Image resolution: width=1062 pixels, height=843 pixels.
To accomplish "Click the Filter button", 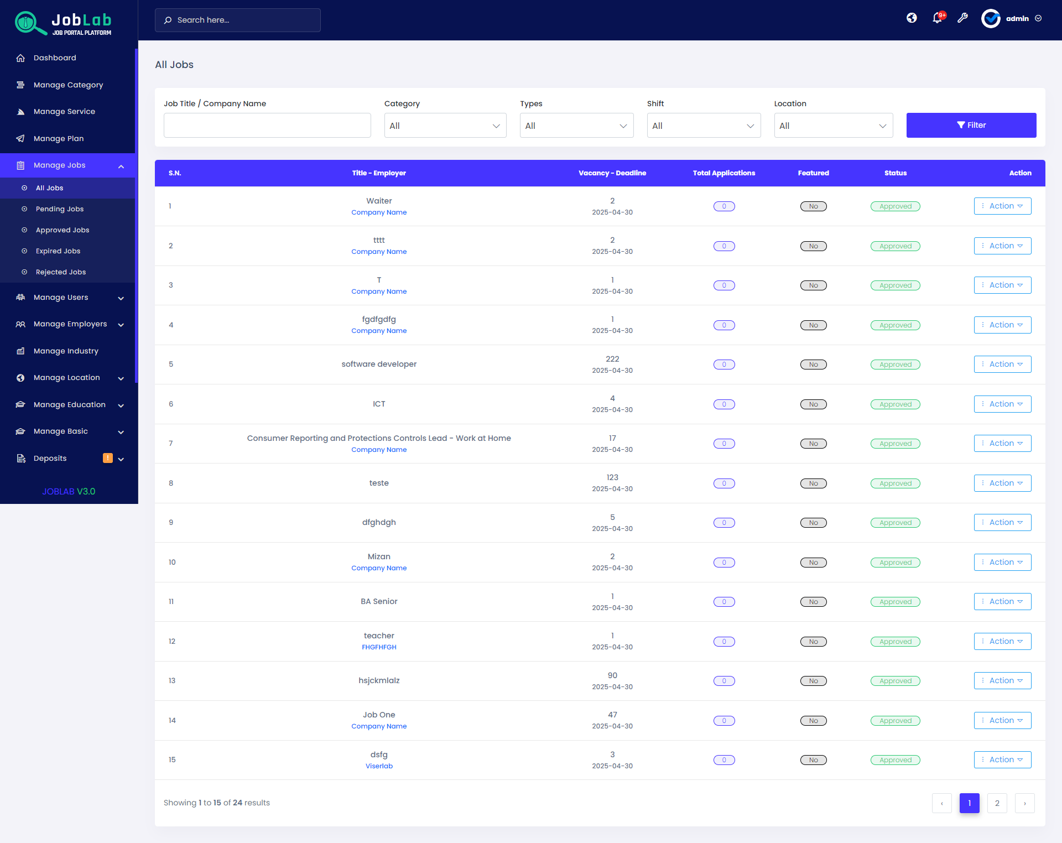I will [x=971, y=125].
